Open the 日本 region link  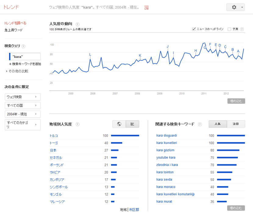click(53, 150)
